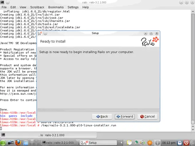Click the red power/logout icon
195x146 pixels.
click(x=186, y=143)
